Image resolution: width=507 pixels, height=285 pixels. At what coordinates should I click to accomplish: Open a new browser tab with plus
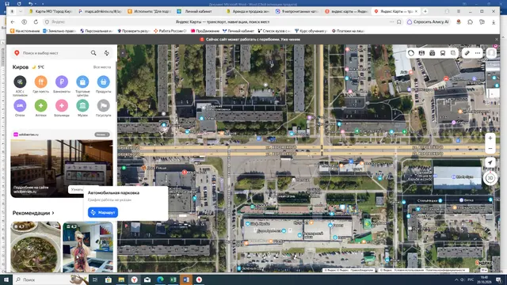pos(425,11)
